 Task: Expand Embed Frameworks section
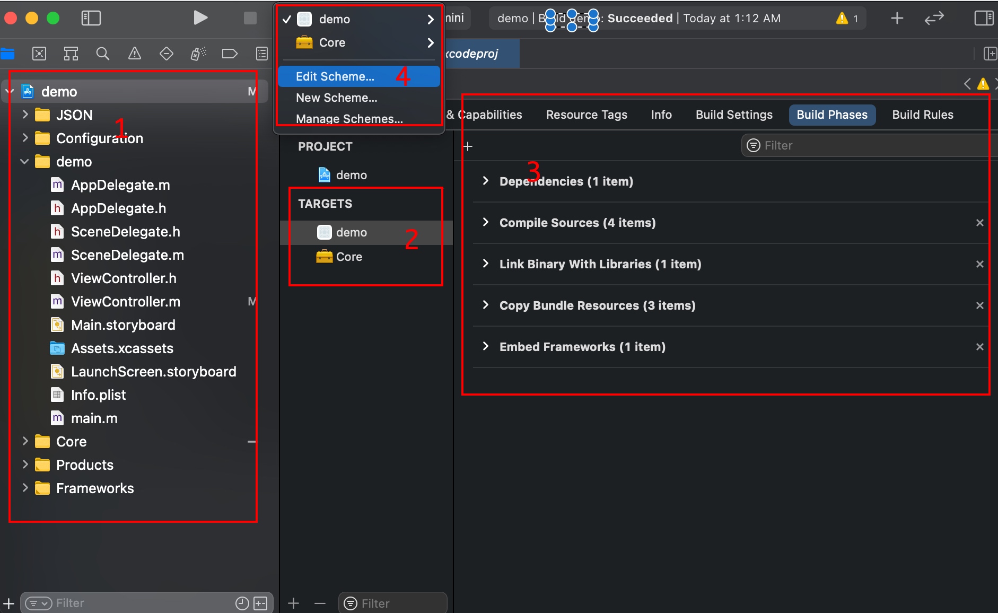[x=485, y=346]
